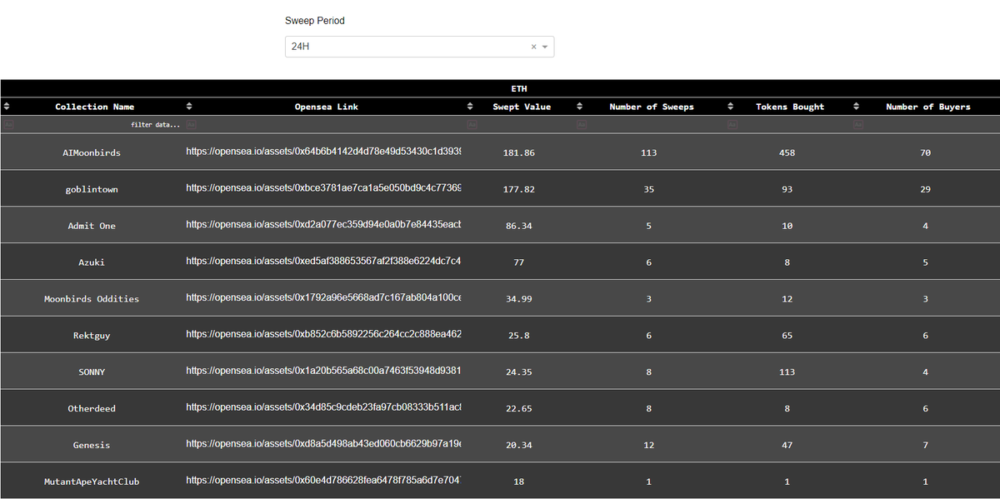Open the Admit One Opensea link
This screenshot has width=1000, height=499.
pos(323,225)
